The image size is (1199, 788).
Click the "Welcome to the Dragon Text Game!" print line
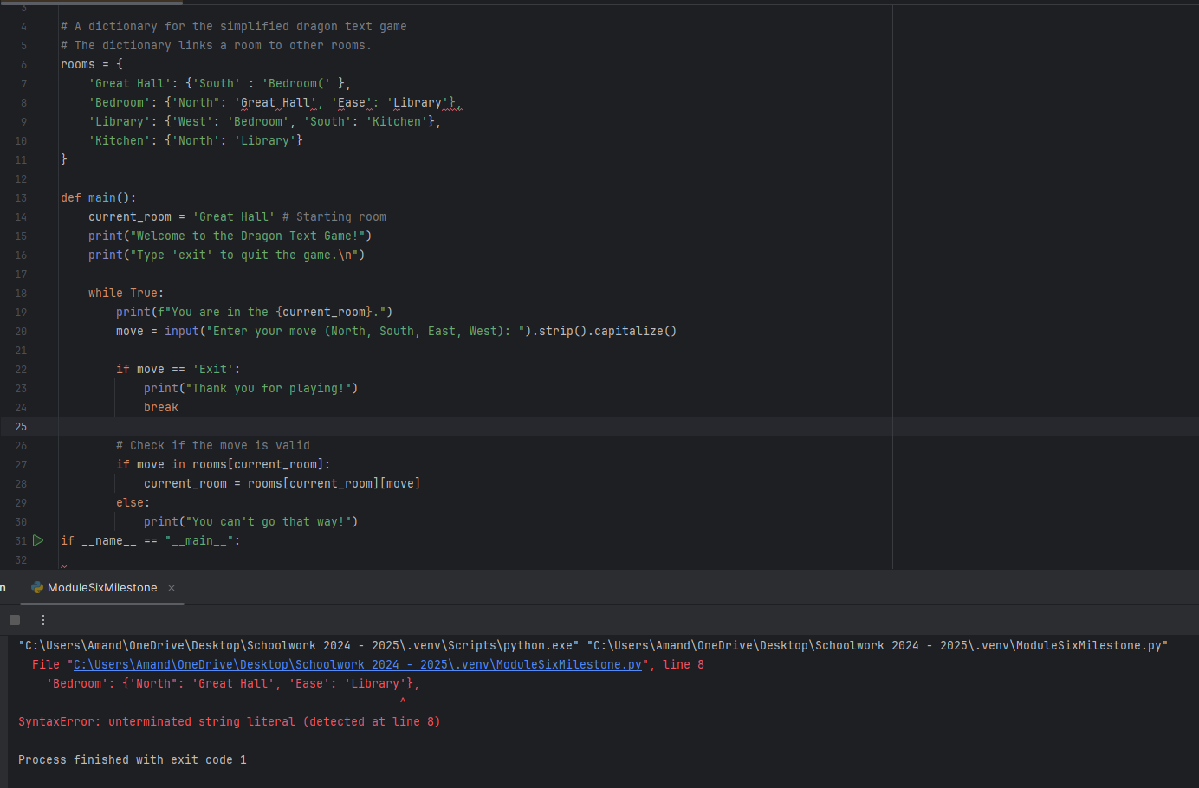tap(230, 236)
